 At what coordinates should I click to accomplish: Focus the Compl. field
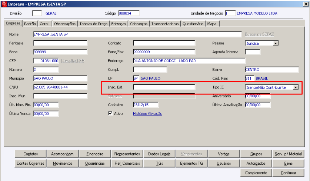point(150,70)
